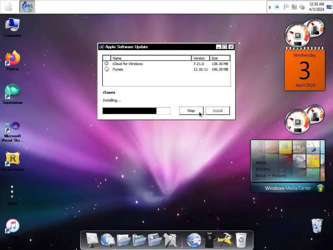Click the 196.29 MB size value
333x250 pixels.
click(x=220, y=69)
